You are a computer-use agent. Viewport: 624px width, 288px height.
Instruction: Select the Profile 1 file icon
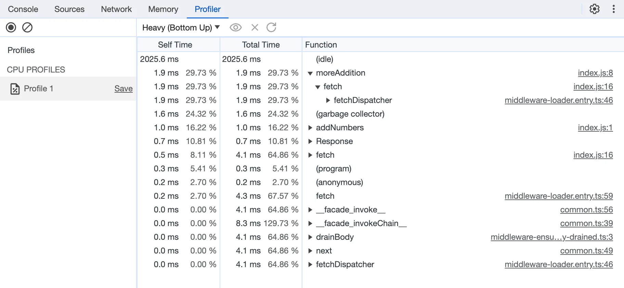[x=15, y=89]
